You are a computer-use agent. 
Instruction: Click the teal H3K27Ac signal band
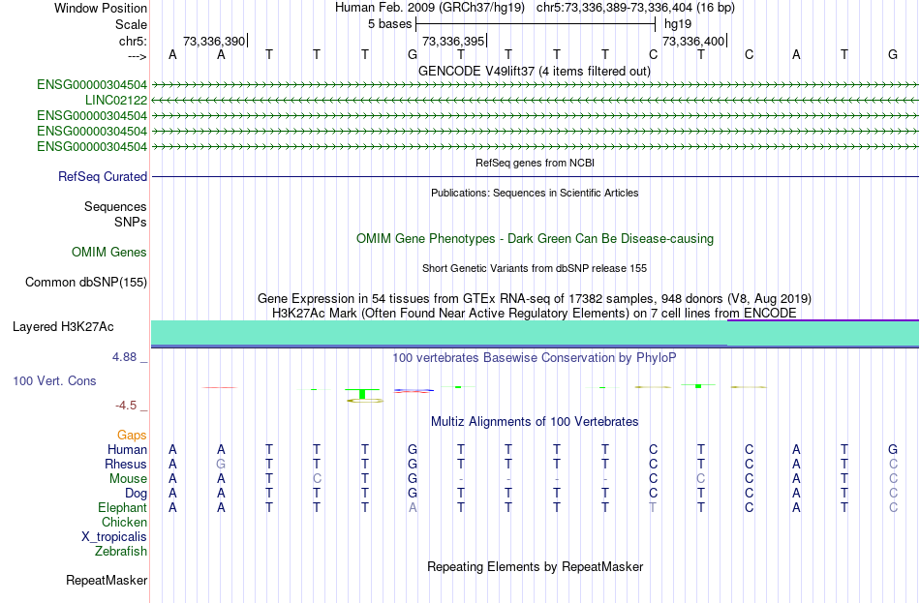[535, 333]
